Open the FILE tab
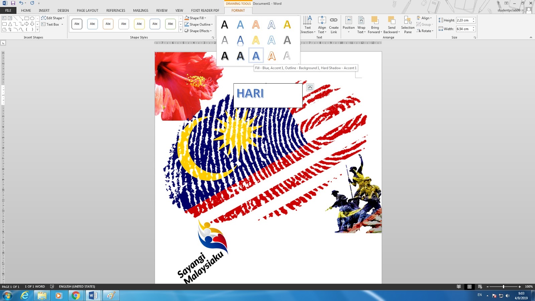 point(8,10)
